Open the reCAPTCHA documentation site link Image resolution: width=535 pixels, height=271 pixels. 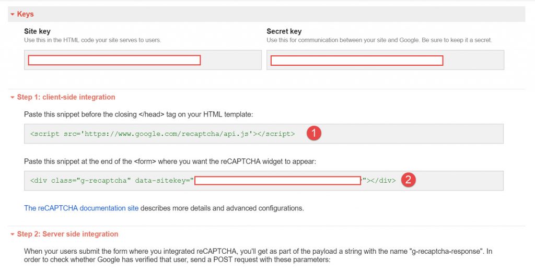tap(81, 208)
